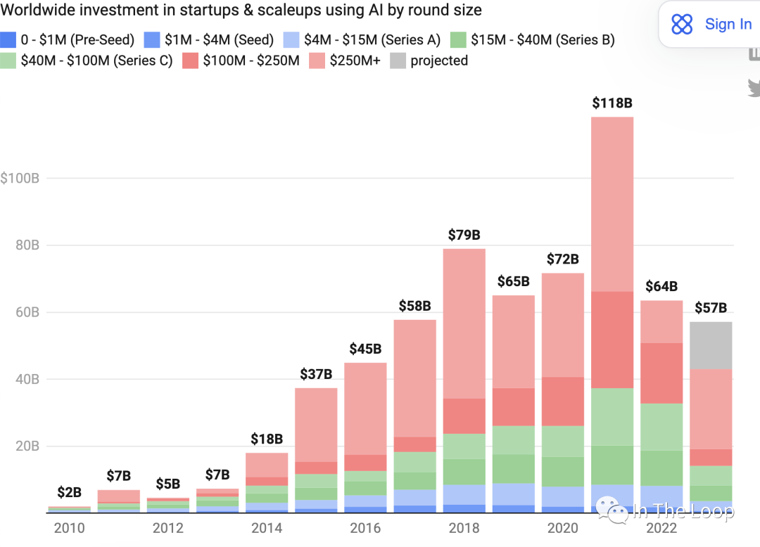Click the partially hidden share icon above Twitter

click(754, 53)
